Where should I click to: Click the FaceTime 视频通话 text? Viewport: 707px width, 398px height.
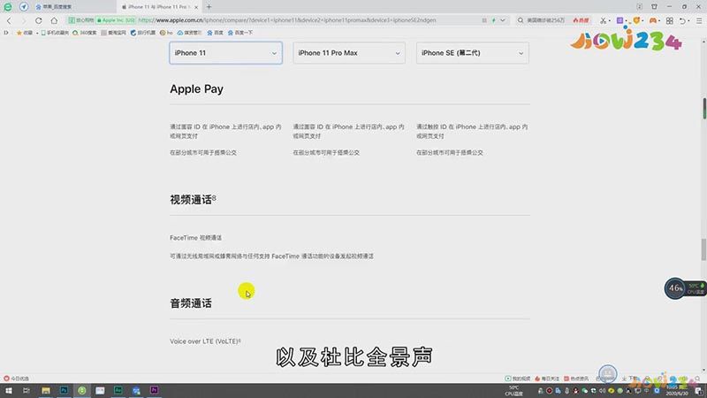(195, 238)
